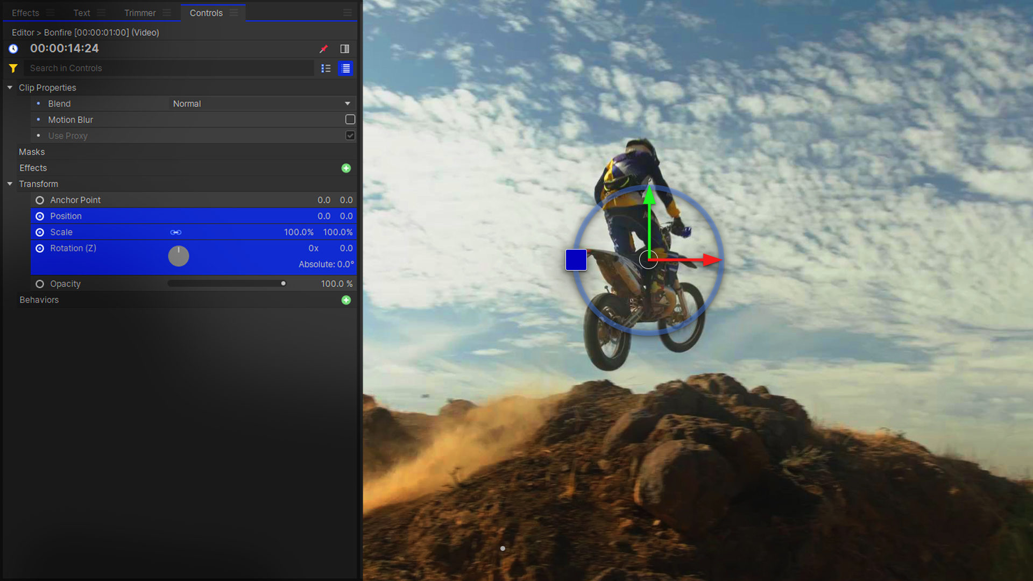
Task: Toggle Rotation (Z) keyframing circle
Action: 40,249
